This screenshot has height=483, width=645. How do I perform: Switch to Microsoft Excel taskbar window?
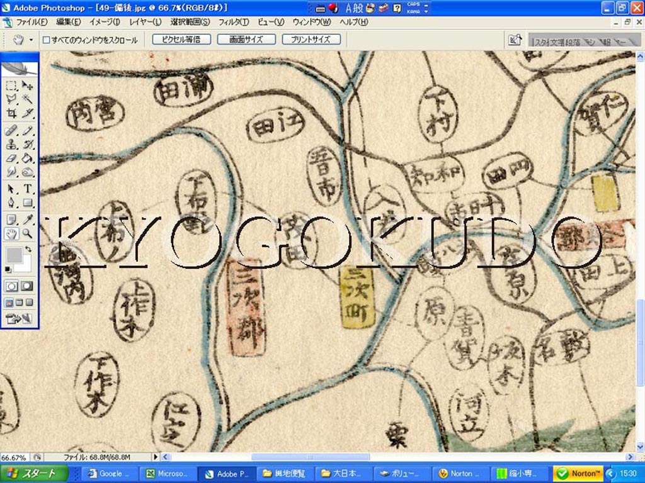[166, 474]
